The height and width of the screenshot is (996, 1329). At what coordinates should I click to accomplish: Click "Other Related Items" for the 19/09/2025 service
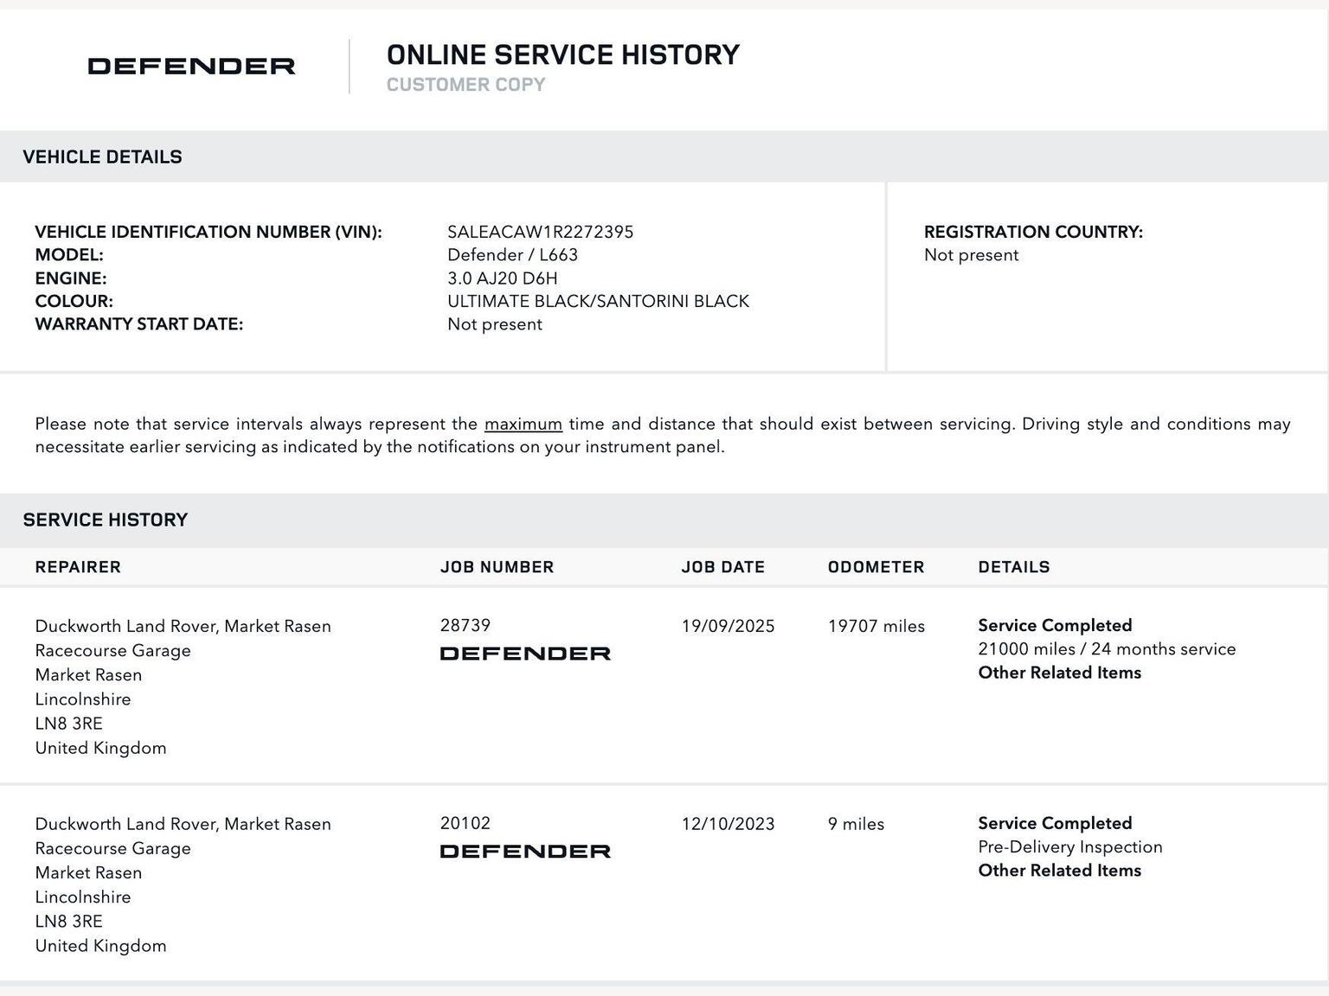click(x=1059, y=673)
